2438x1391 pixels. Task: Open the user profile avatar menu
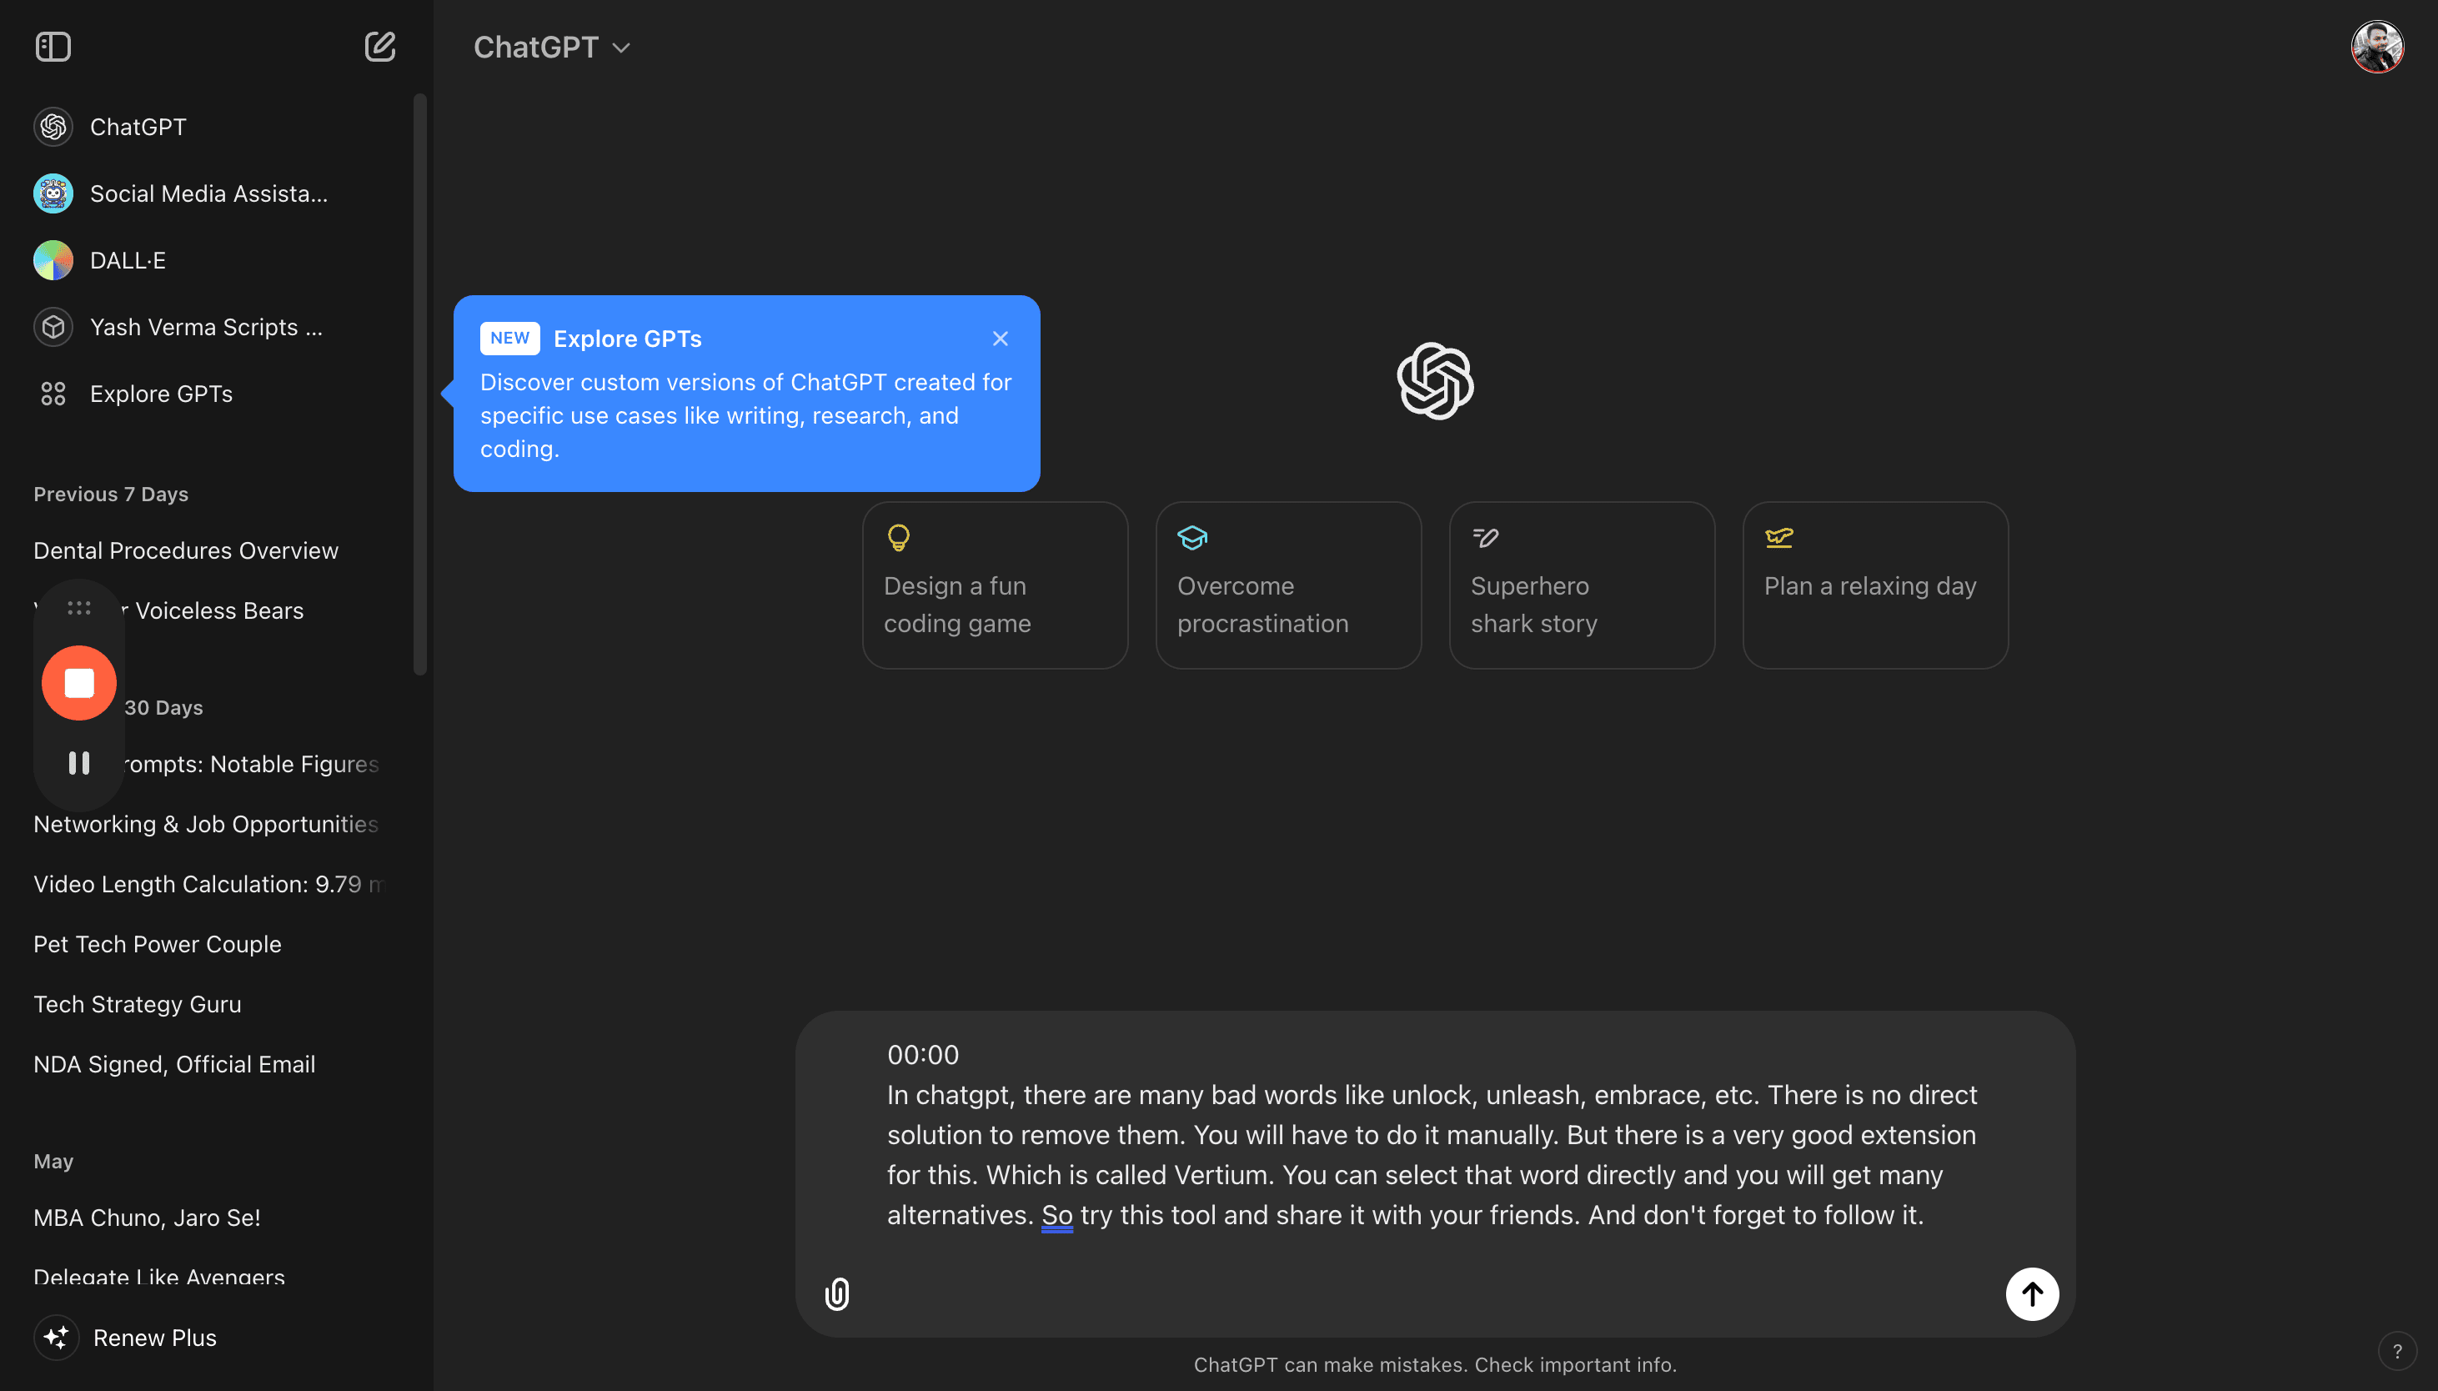pos(2377,47)
